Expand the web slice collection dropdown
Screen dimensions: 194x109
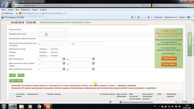pos(65,13)
